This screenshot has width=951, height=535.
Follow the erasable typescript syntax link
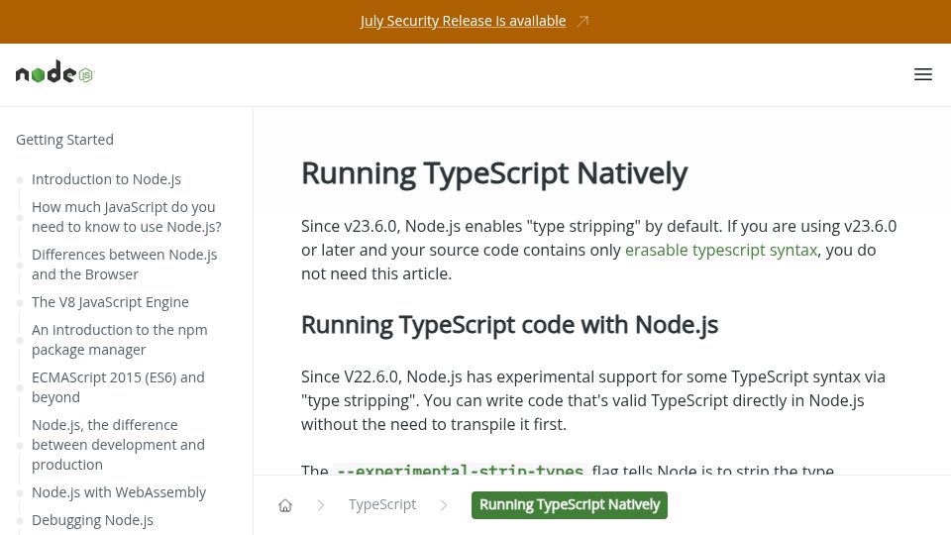tap(721, 250)
